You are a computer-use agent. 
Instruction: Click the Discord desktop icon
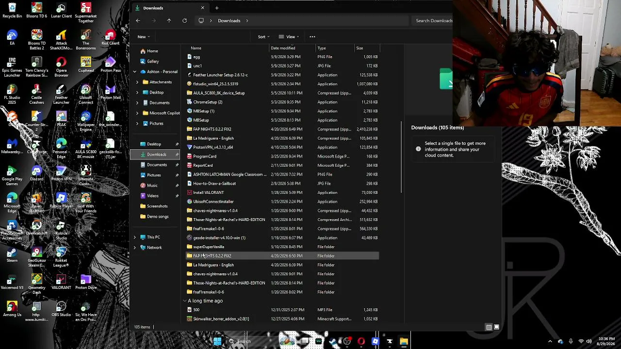tap(37, 174)
